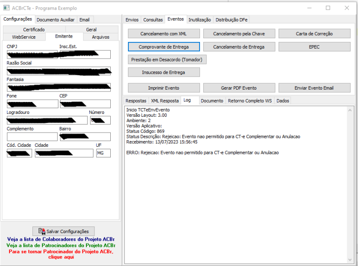Focus the Logradouro field

coord(47,120)
